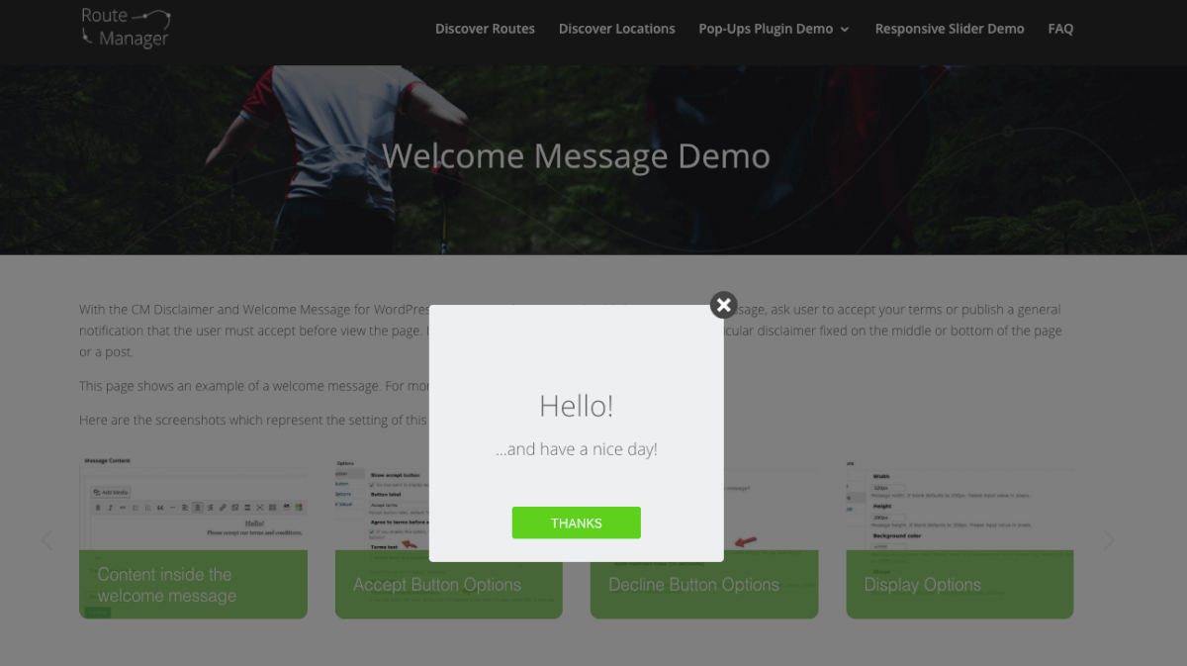Image resolution: width=1187 pixels, height=666 pixels.
Task: Click the Route Manager logo
Action: [x=126, y=28]
